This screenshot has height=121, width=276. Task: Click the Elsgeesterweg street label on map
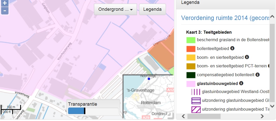(162, 40)
